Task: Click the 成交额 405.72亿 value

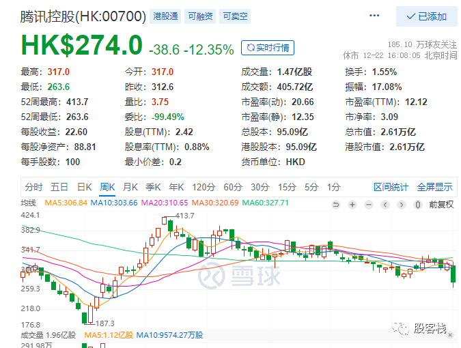Action: click(295, 87)
